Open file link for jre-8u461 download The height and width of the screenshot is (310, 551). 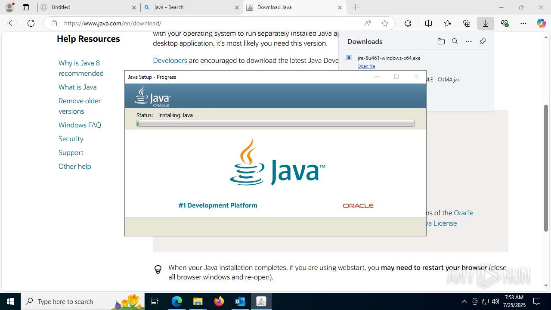[366, 66]
